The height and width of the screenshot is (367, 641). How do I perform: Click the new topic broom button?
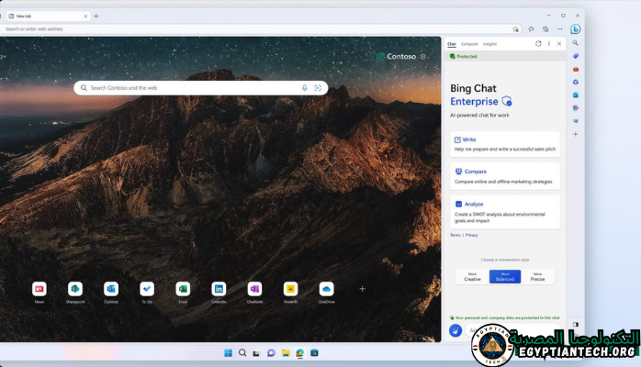tap(455, 330)
